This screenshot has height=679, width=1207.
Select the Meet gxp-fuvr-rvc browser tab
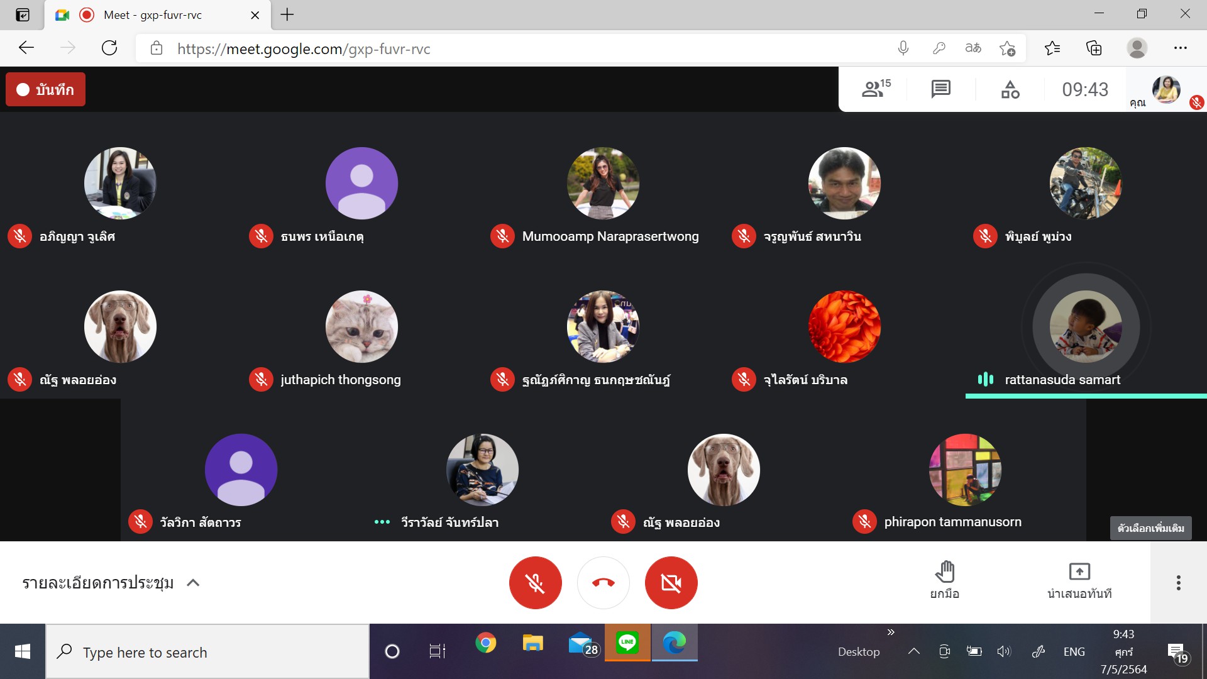(x=153, y=15)
